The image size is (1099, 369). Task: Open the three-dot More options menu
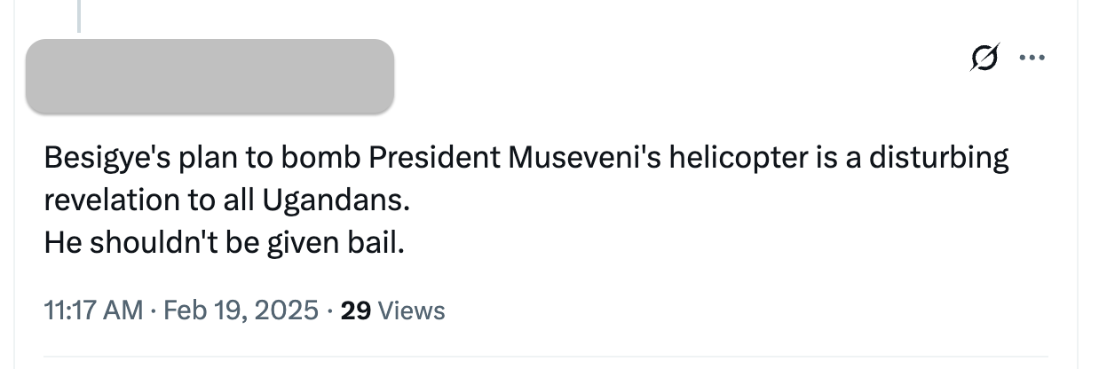1032,59
